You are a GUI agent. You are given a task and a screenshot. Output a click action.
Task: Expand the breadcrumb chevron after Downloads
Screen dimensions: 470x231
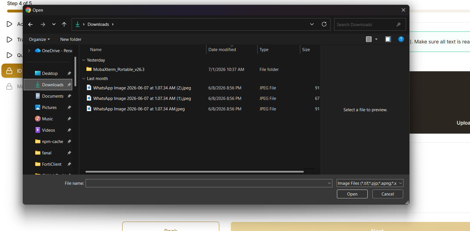113,24
